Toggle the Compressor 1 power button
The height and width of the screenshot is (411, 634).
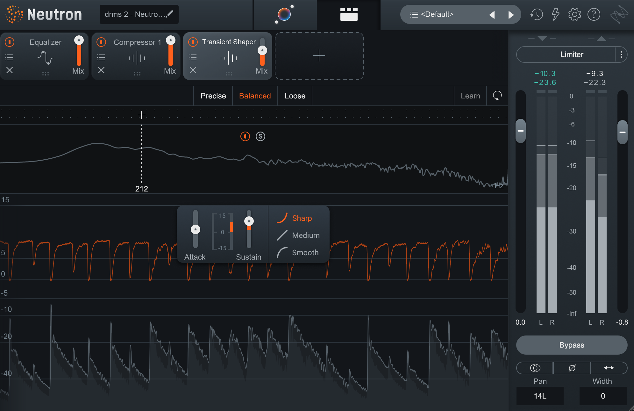(x=101, y=42)
